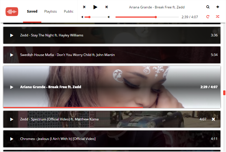
Task: Select the title Swedish House Mafia - Don't You Worry Child
Action: [67, 55]
